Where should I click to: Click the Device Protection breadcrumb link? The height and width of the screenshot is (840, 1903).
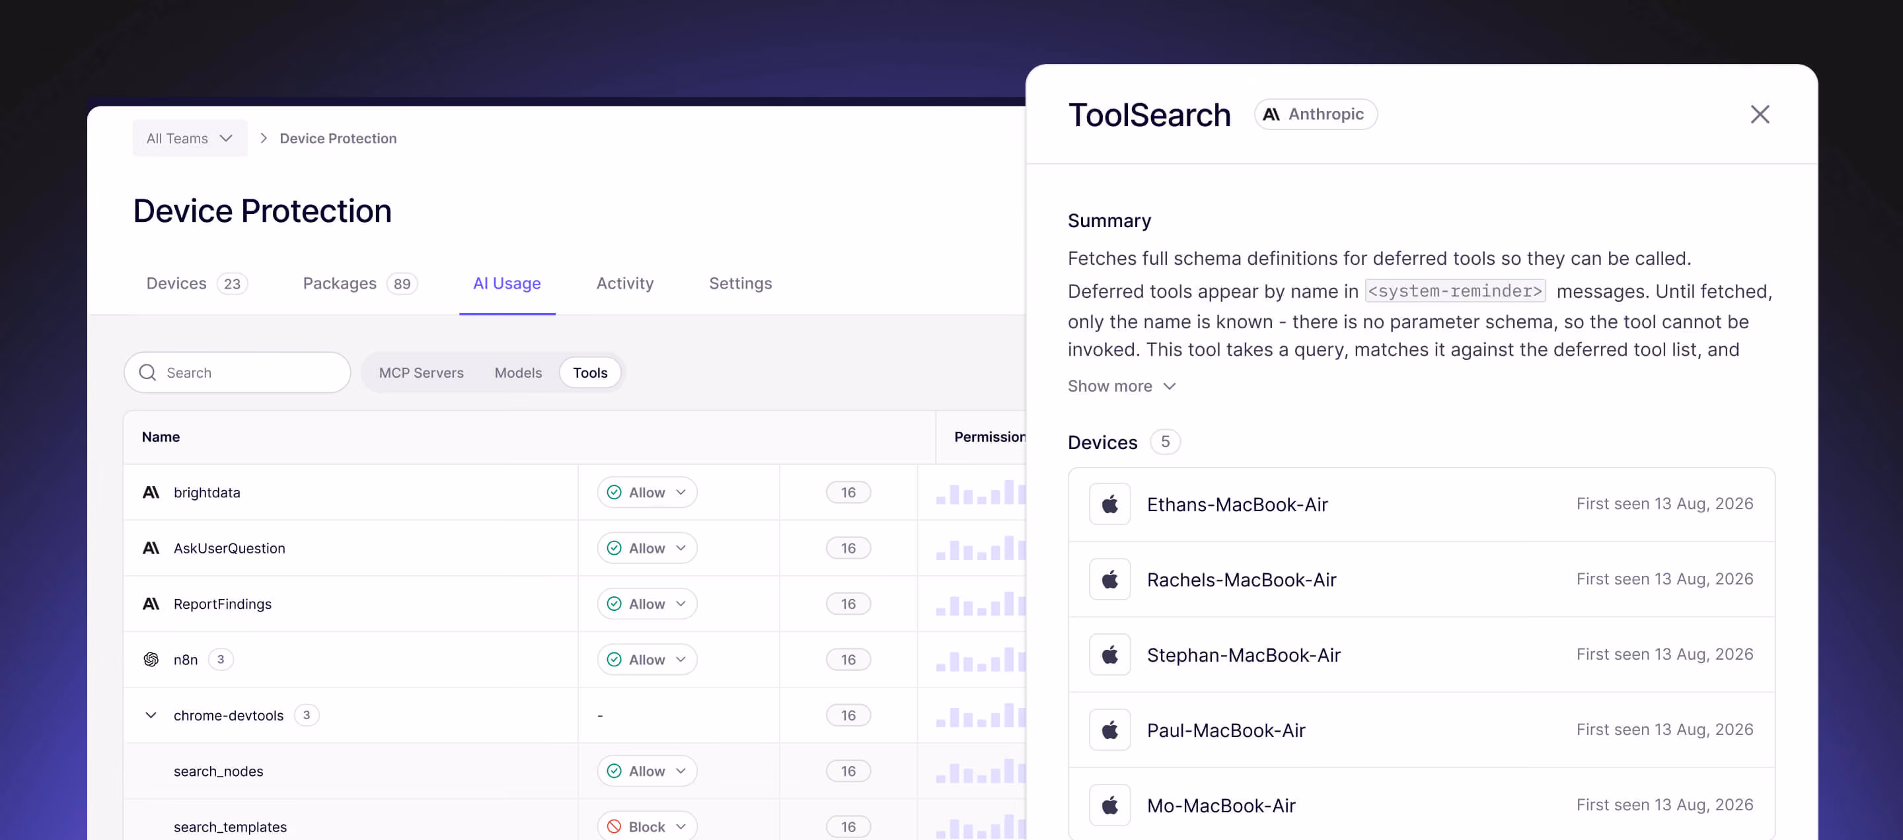[338, 138]
